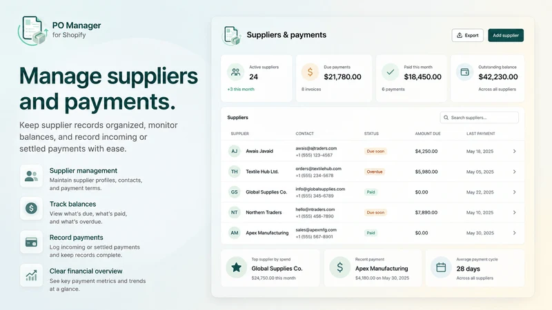Click the GS avatar for Global Supplies
The height and width of the screenshot is (310, 552).
point(234,192)
